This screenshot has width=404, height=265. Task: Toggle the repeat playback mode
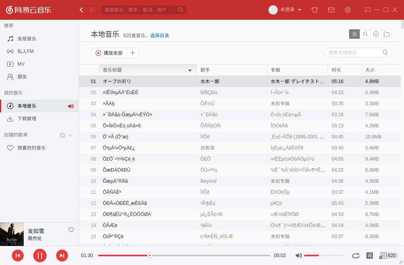pos(355,256)
